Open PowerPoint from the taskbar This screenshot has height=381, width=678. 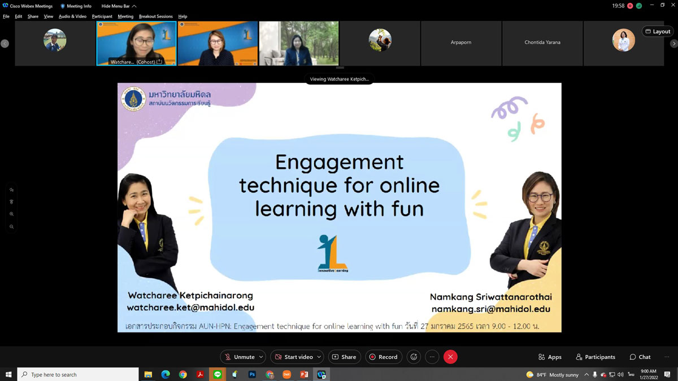(x=304, y=374)
